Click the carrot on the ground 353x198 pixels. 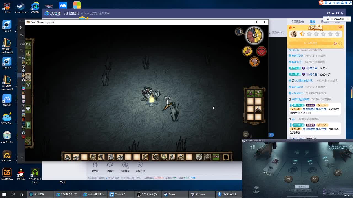(x=167, y=106)
